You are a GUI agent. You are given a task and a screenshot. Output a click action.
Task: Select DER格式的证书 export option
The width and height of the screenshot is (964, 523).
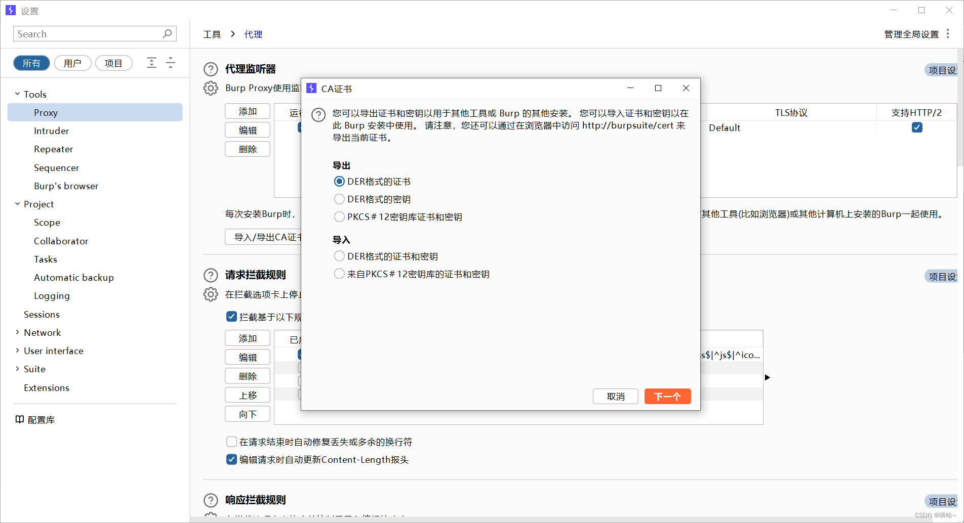point(339,181)
